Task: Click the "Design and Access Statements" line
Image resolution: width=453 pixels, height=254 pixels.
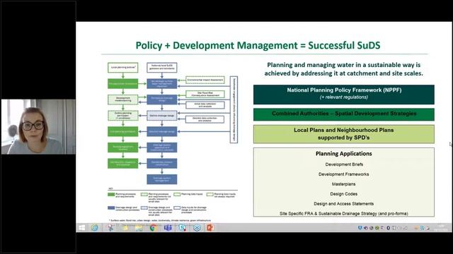Action: [x=344, y=204]
